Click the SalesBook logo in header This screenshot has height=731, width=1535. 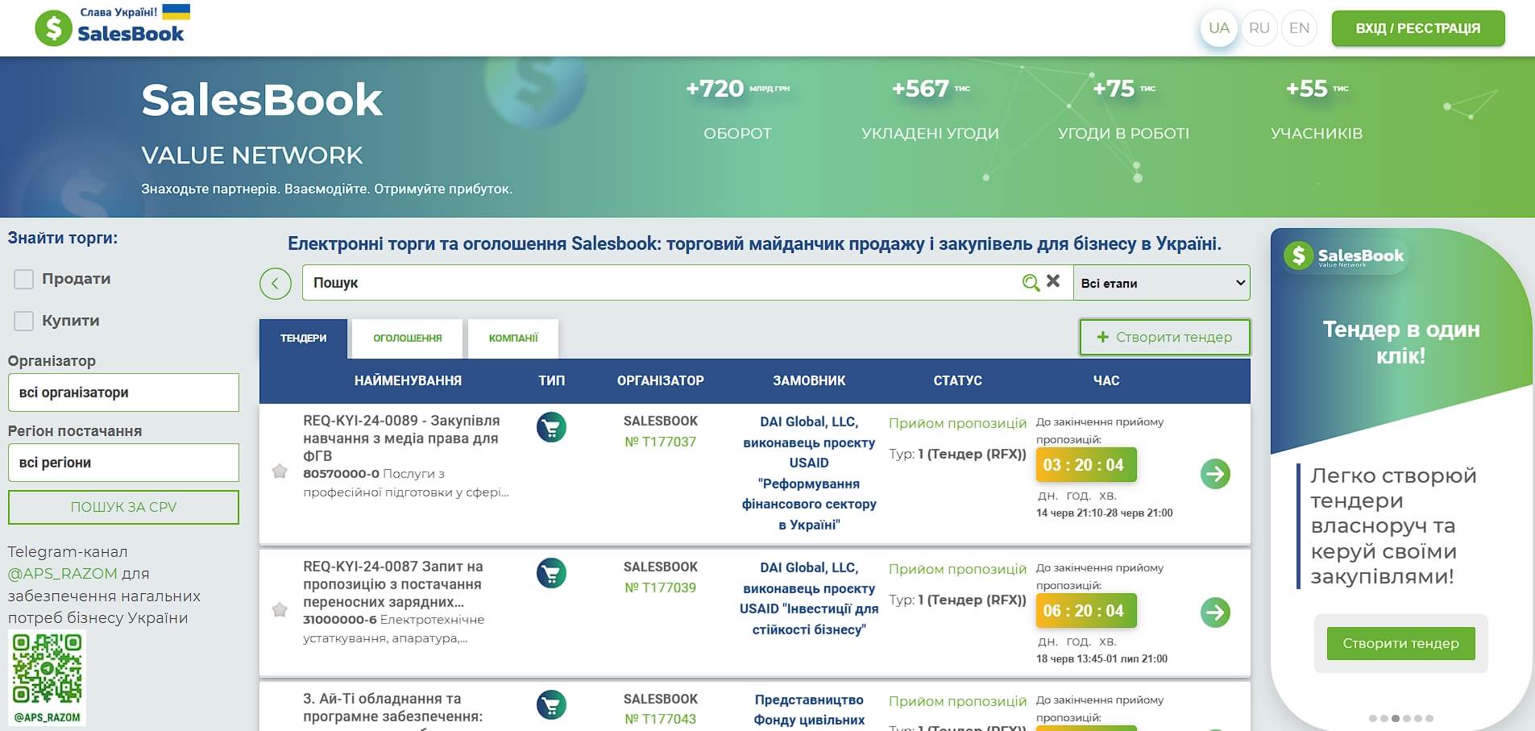point(111,27)
